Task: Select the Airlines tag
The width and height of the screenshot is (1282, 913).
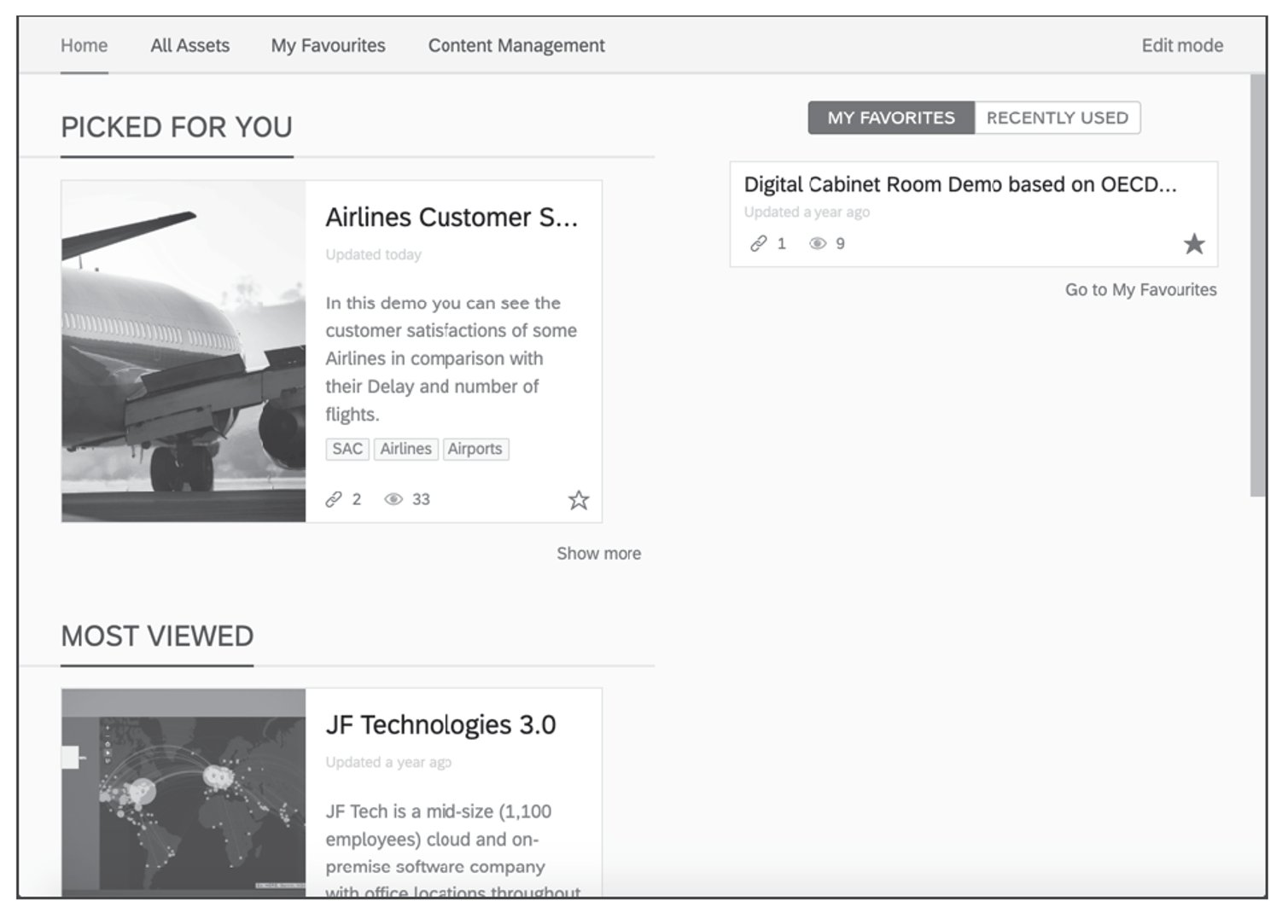Action: (405, 449)
